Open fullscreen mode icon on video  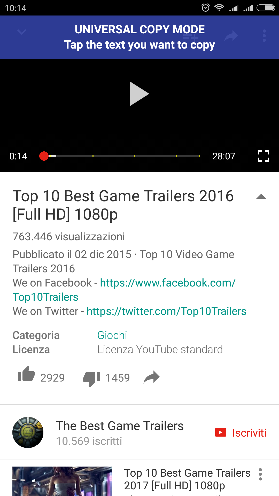[x=263, y=156]
